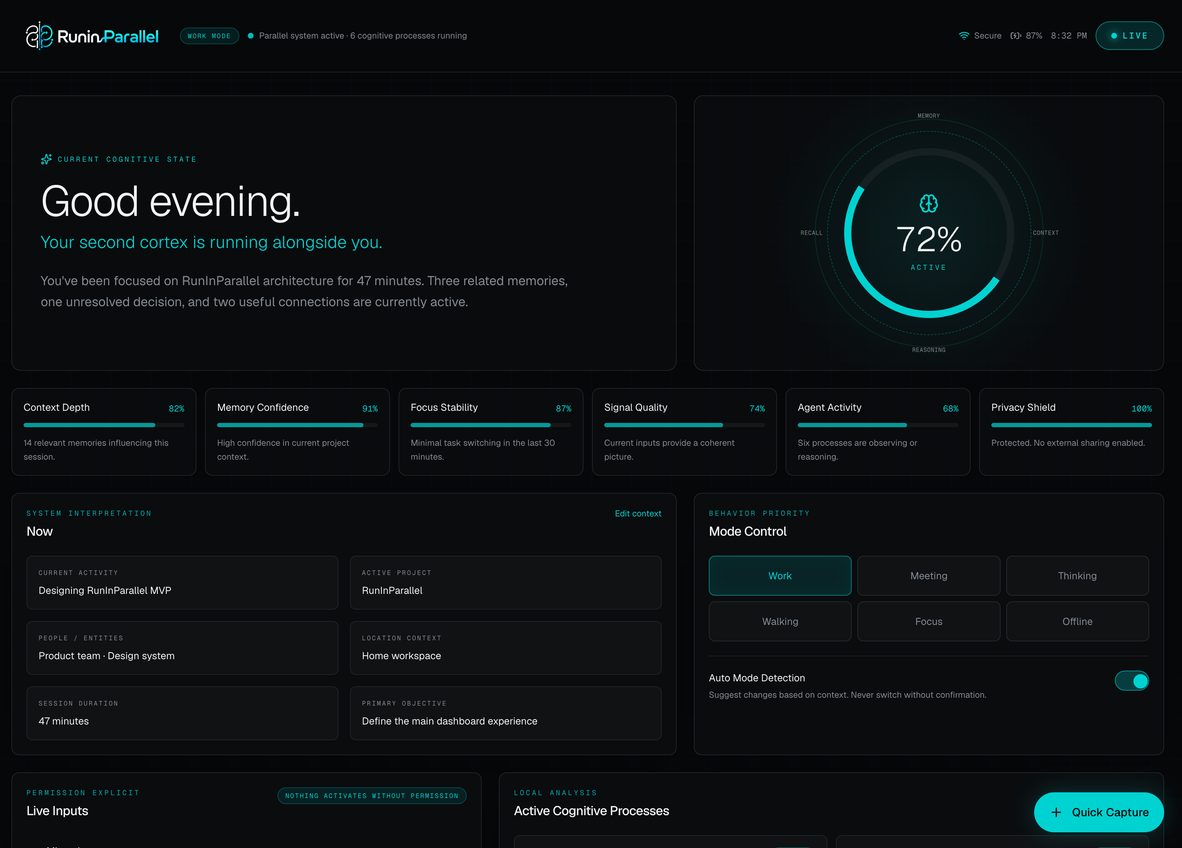This screenshot has width=1182, height=848.
Task: Click the Mode Control heading
Action: pyautogui.click(x=747, y=531)
